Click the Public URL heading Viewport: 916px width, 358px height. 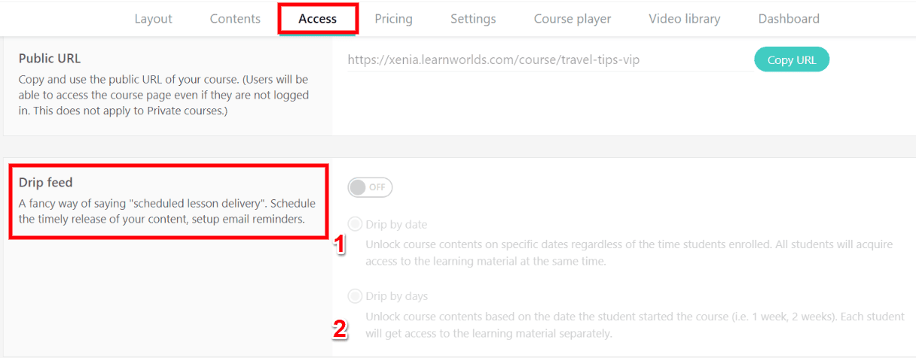(x=50, y=58)
